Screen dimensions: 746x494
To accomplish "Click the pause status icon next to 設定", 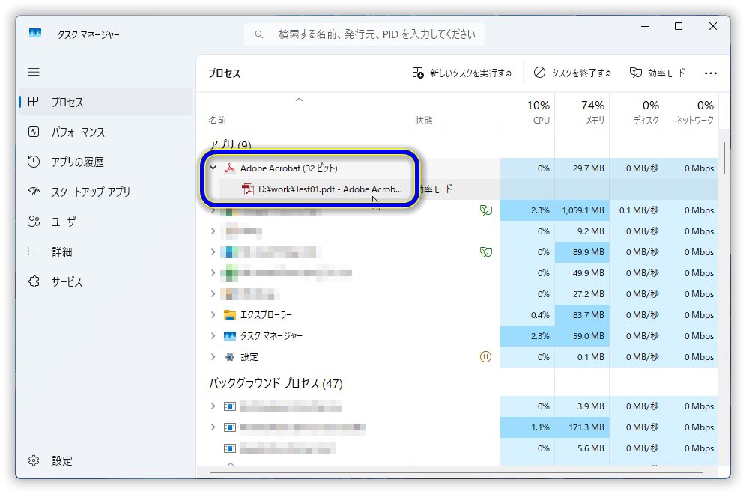I will click(487, 357).
